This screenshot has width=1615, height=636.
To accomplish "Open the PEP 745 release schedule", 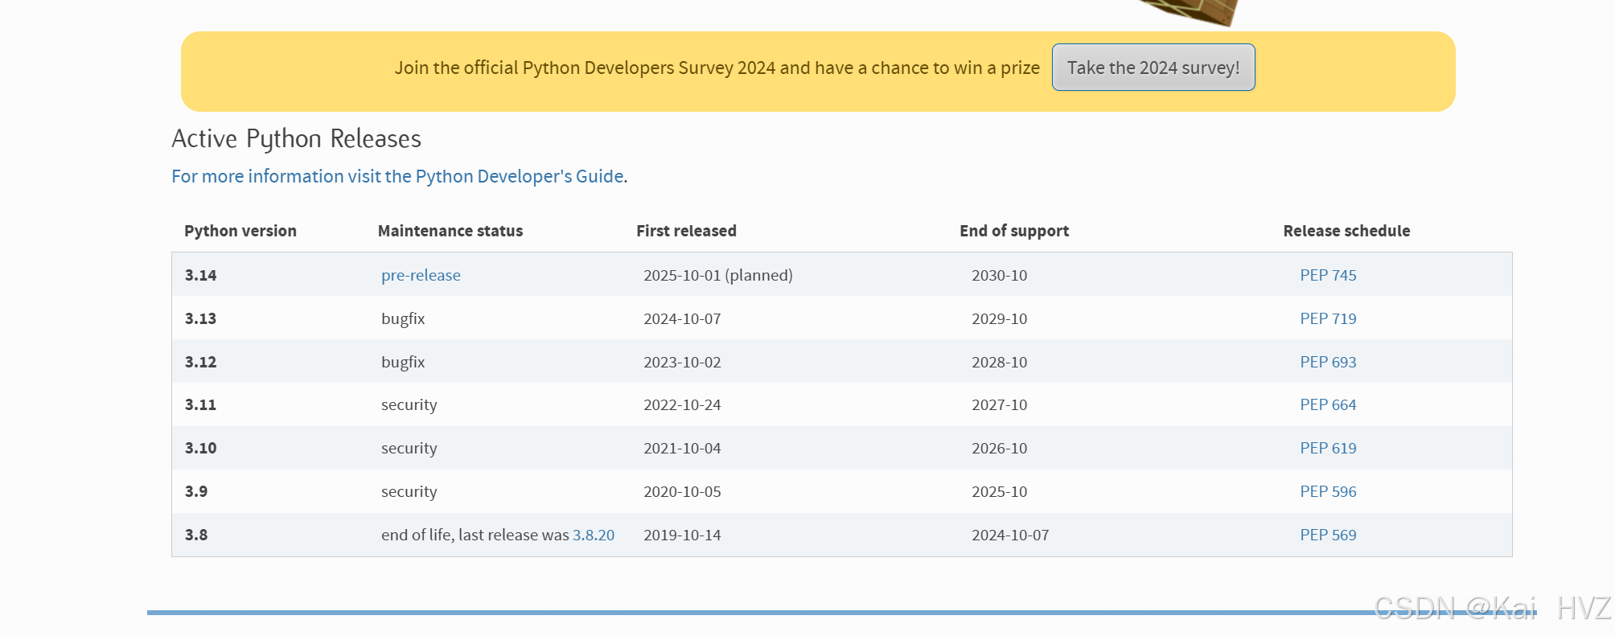I will 1328,275.
